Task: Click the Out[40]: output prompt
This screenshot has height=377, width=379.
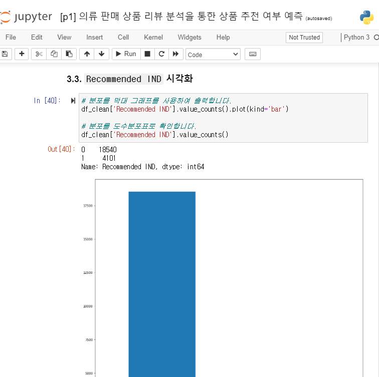Action: point(61,149)
